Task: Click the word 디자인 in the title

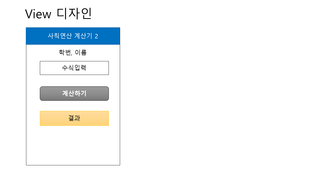Action: (x=74, y=14)
